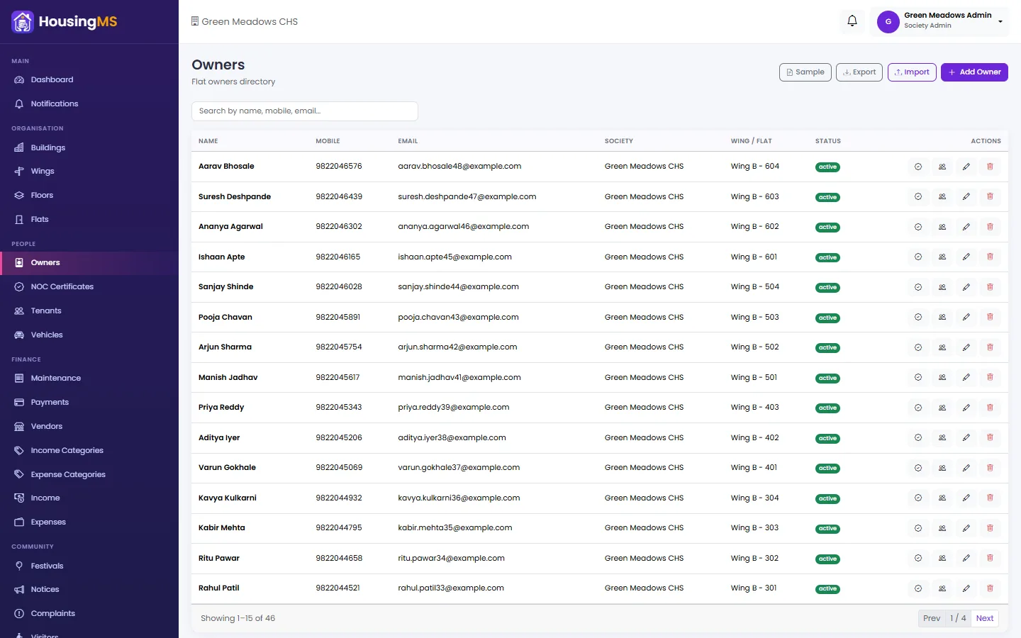1021x638 pixels.
Task: Click the Import button
Action: pos(912,72)
